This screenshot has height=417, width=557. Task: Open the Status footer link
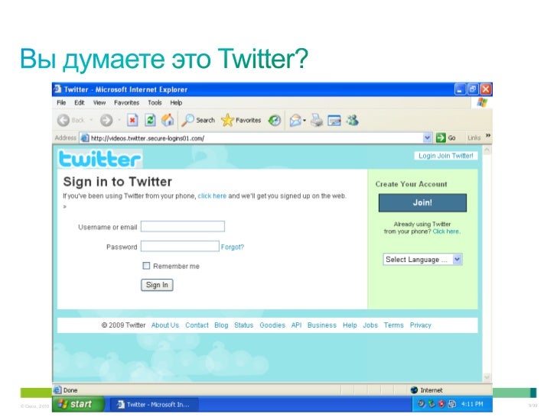[243, 325]
